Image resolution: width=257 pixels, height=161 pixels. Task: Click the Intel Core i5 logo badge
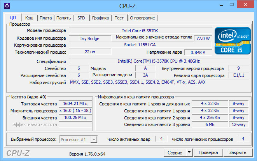click(233, 41)
